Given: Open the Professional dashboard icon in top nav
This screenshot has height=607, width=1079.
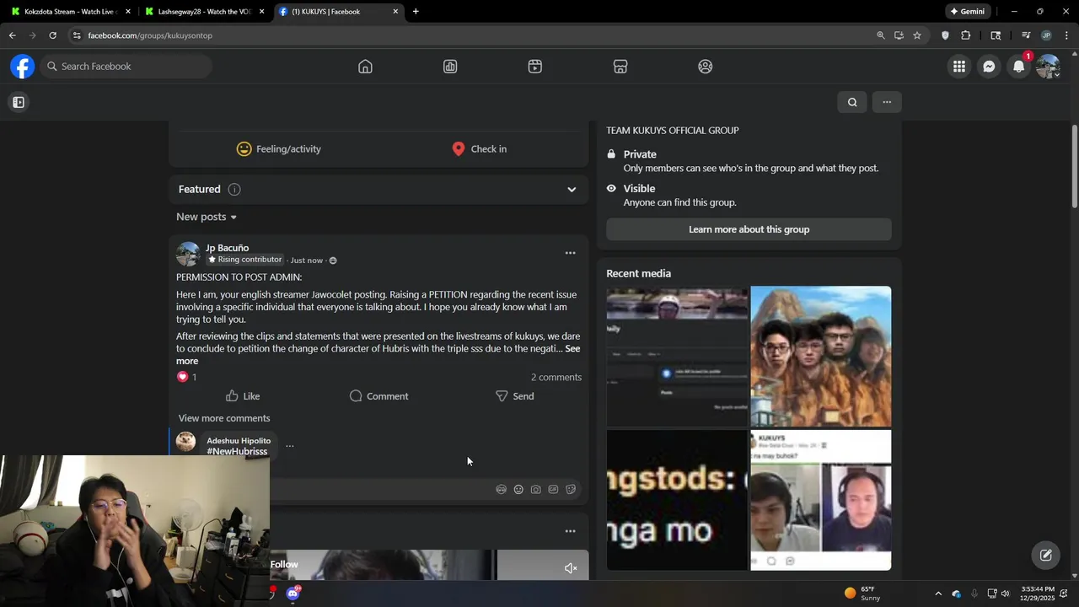Looking at the screenshot, I should [450, 67].
